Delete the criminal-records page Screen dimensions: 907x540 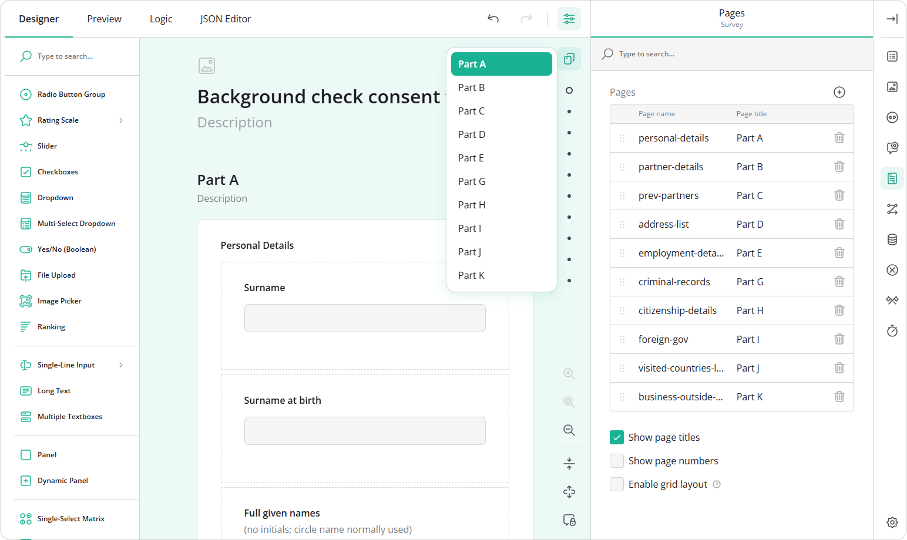coord(839,282)
